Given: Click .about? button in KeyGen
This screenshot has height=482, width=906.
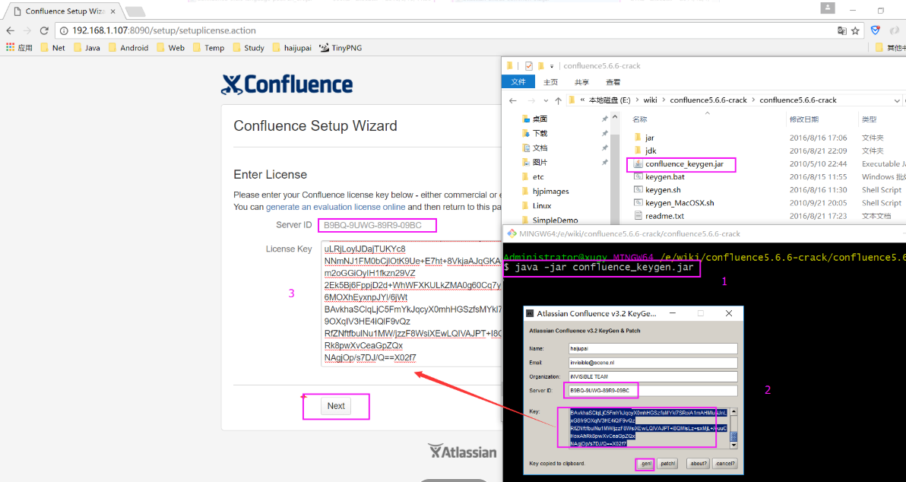Looking at the screenshot, I should [698, 464].
